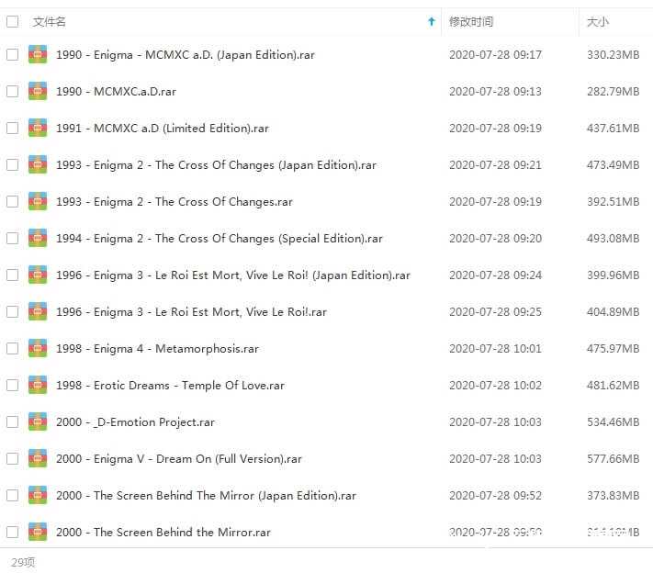Toggle the select-all checkbox in the header
Viewport: 653px width, 573px height.
click(x=13, y=21)
